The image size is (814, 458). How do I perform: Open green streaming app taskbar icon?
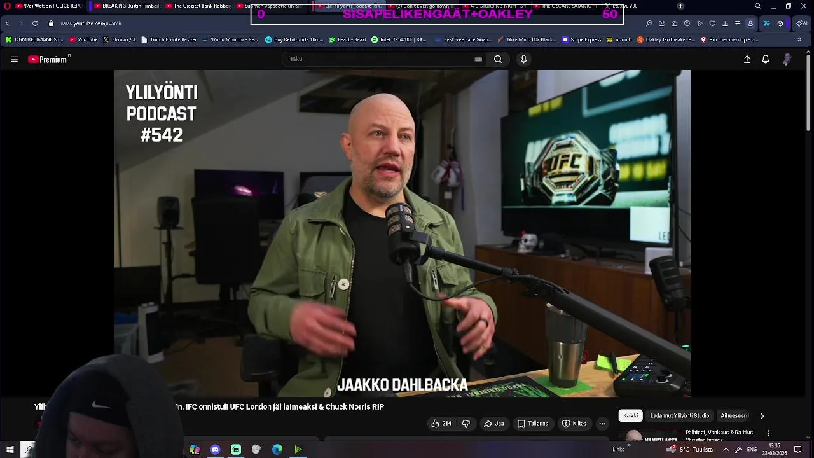click(236, 450)
